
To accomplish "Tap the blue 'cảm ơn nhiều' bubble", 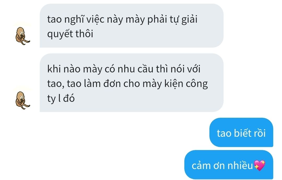I will 229,165.
